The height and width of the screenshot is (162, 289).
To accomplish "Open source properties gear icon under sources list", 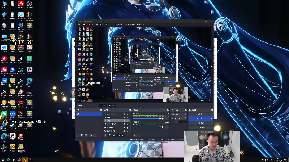I will [x=114, y=135].
